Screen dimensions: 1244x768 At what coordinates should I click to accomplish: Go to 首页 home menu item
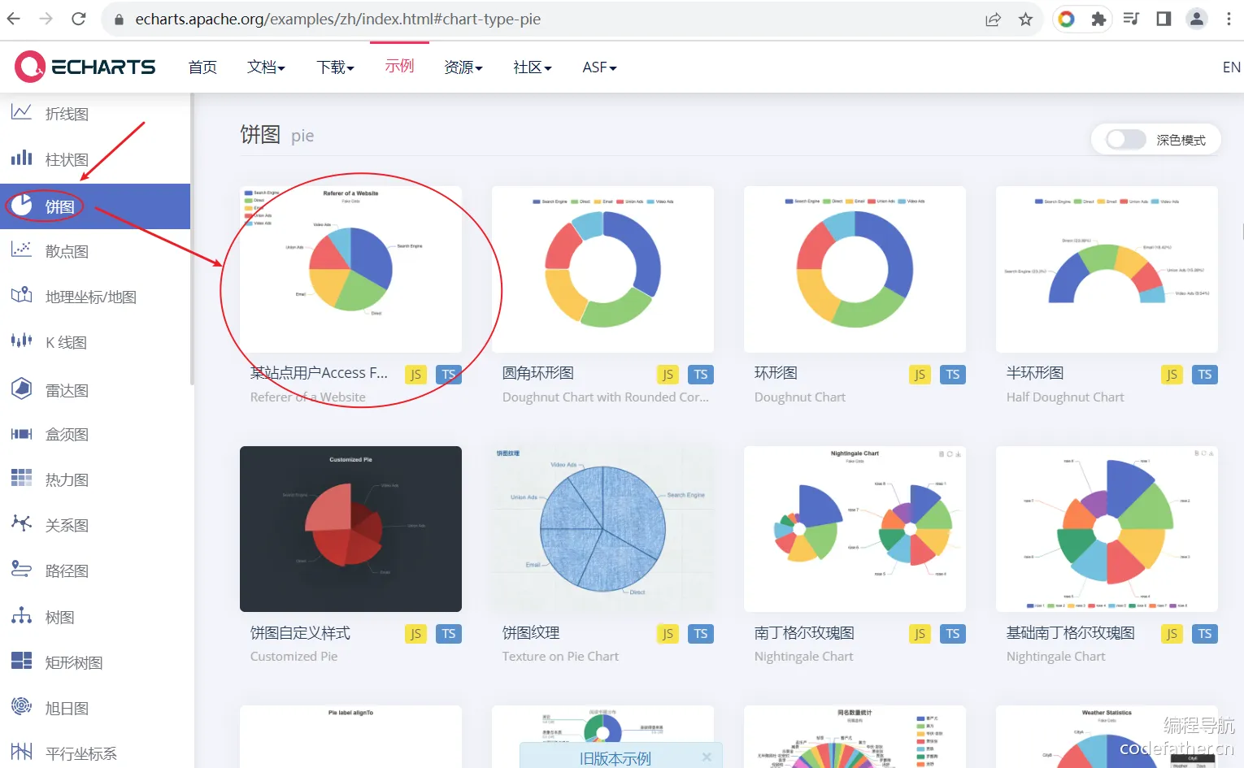pyautogui.click(x=202, y=67)
